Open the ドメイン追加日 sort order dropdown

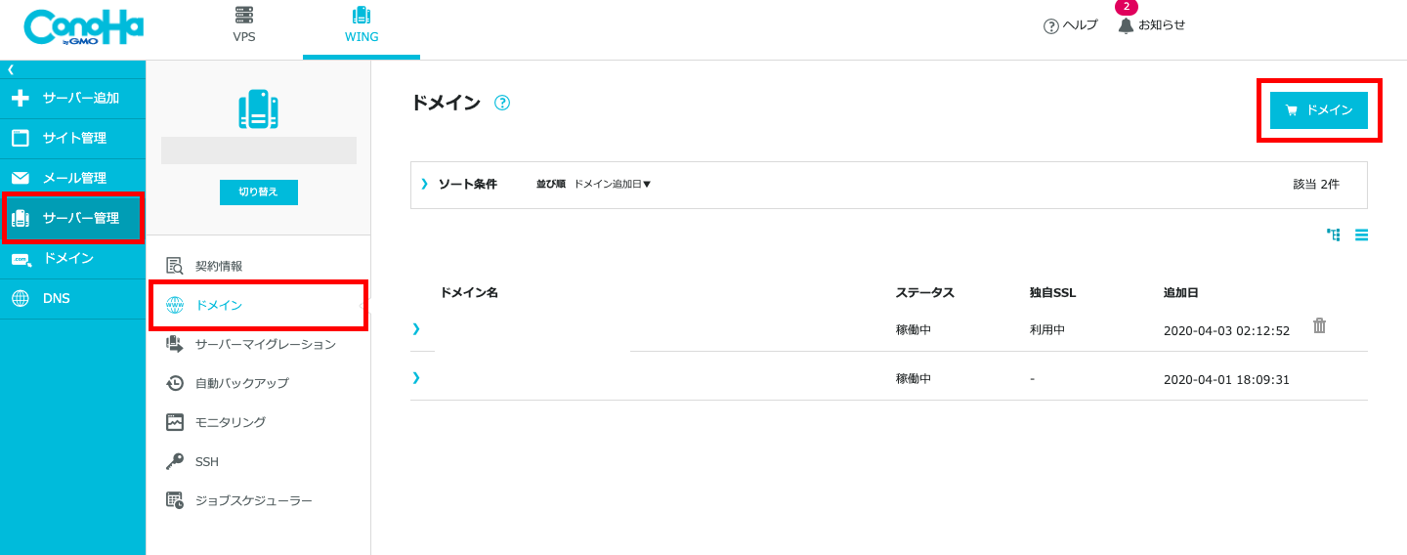click(x=612, y=184)
